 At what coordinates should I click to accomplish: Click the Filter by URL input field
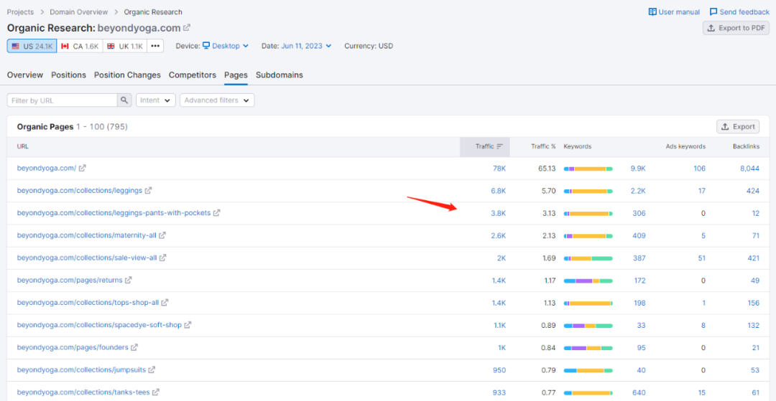(62, 100)
